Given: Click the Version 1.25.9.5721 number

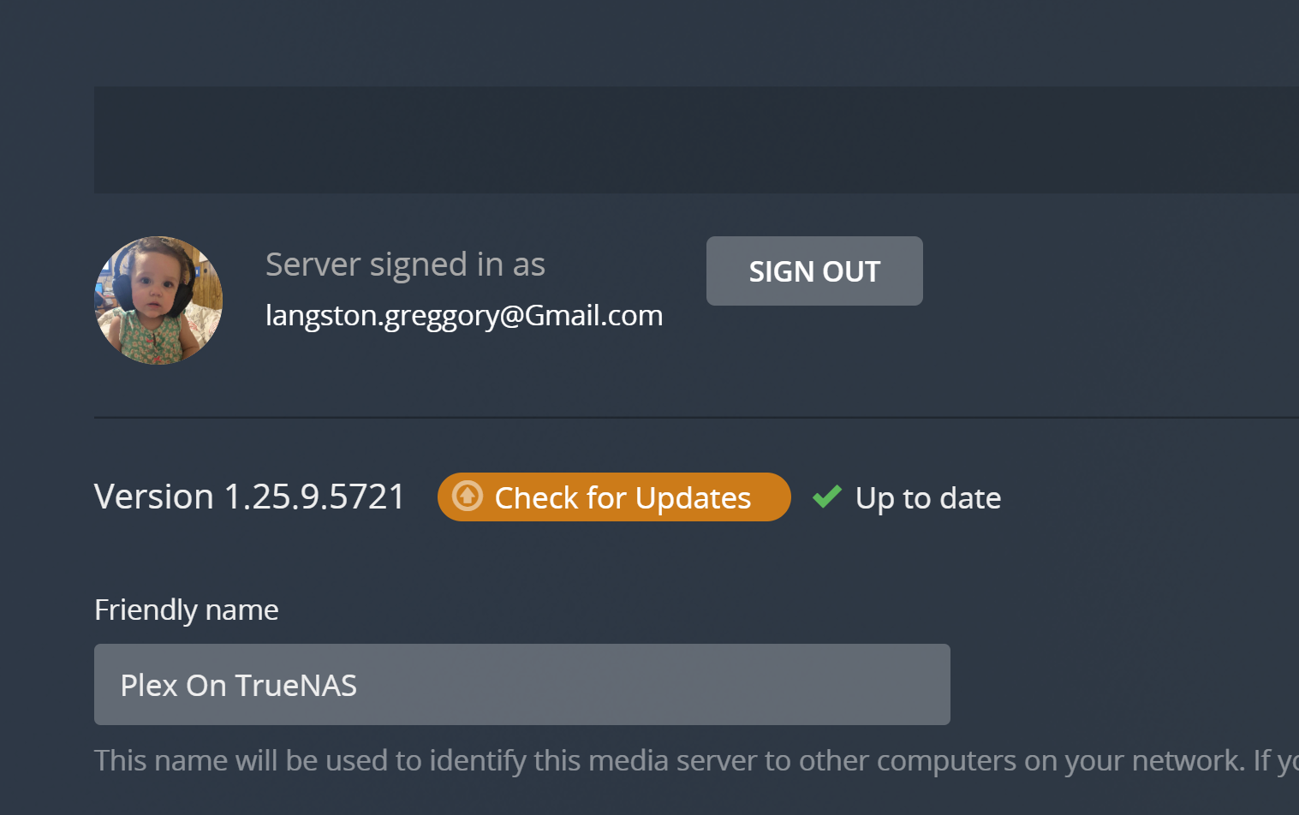Looking at the screenshot, I should coord(315,497).
